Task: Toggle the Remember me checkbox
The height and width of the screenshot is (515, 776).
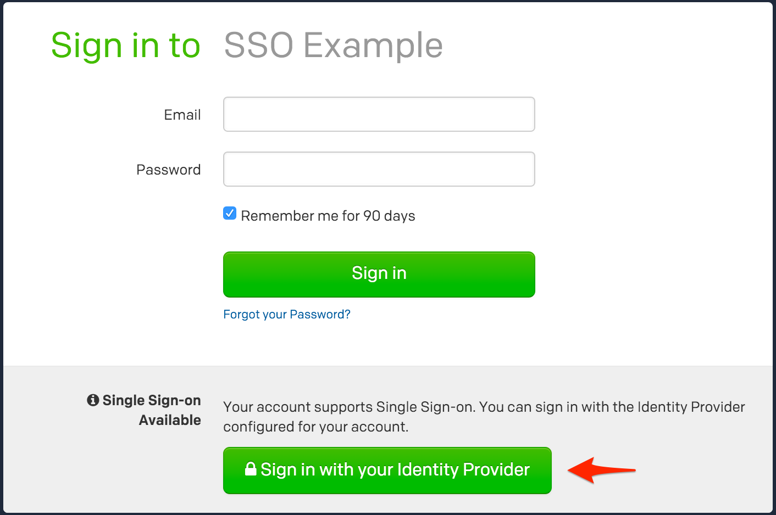Action: point(230,214)
